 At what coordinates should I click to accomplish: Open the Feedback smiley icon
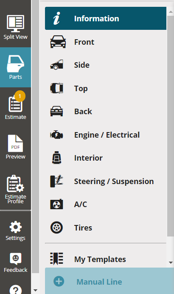(16, 262)
